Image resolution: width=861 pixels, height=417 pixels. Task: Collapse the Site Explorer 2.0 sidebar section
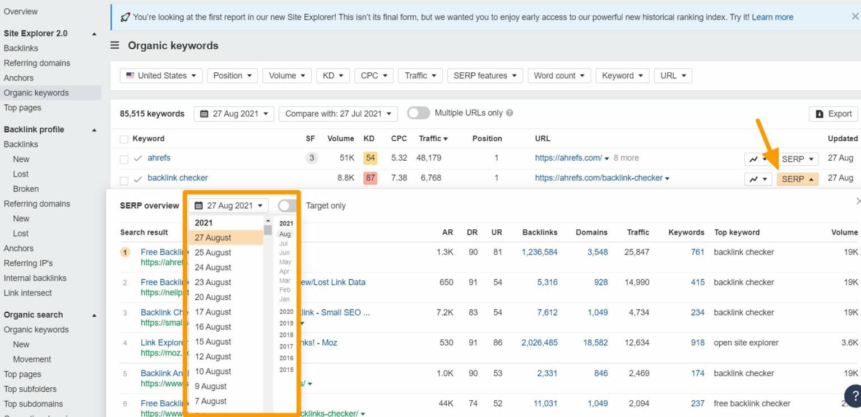pyautogui.click(x=94, y=34)
